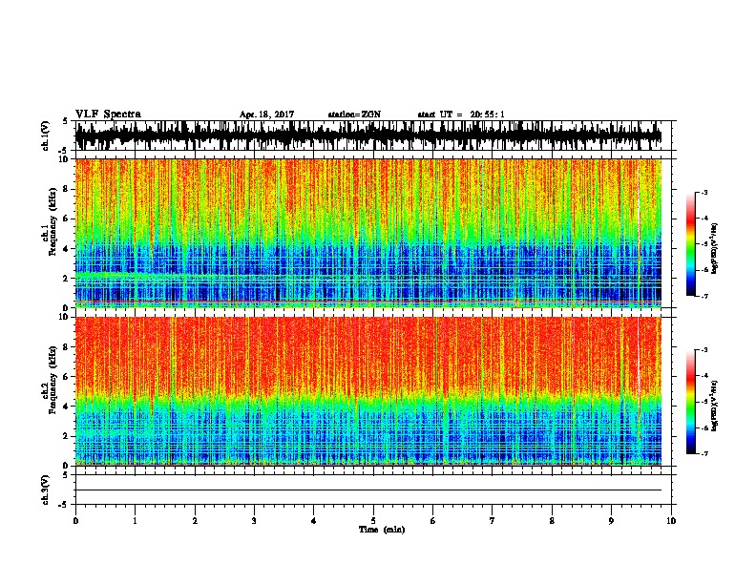Click the "Time (min)" axis title
This screenshot has width=756, height=584.
coord(382,530)
